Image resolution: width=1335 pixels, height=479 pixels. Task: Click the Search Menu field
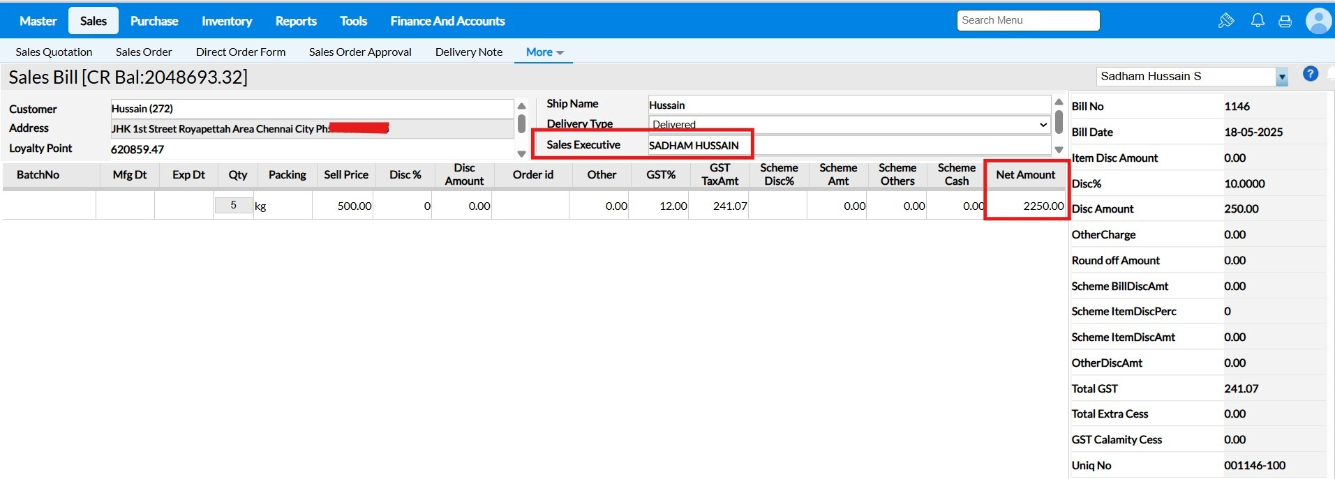pos(1028,20)
